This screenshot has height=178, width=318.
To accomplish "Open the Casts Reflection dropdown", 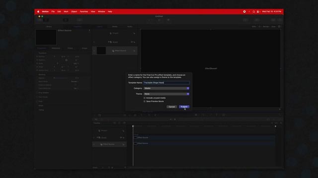I will 76,89.
